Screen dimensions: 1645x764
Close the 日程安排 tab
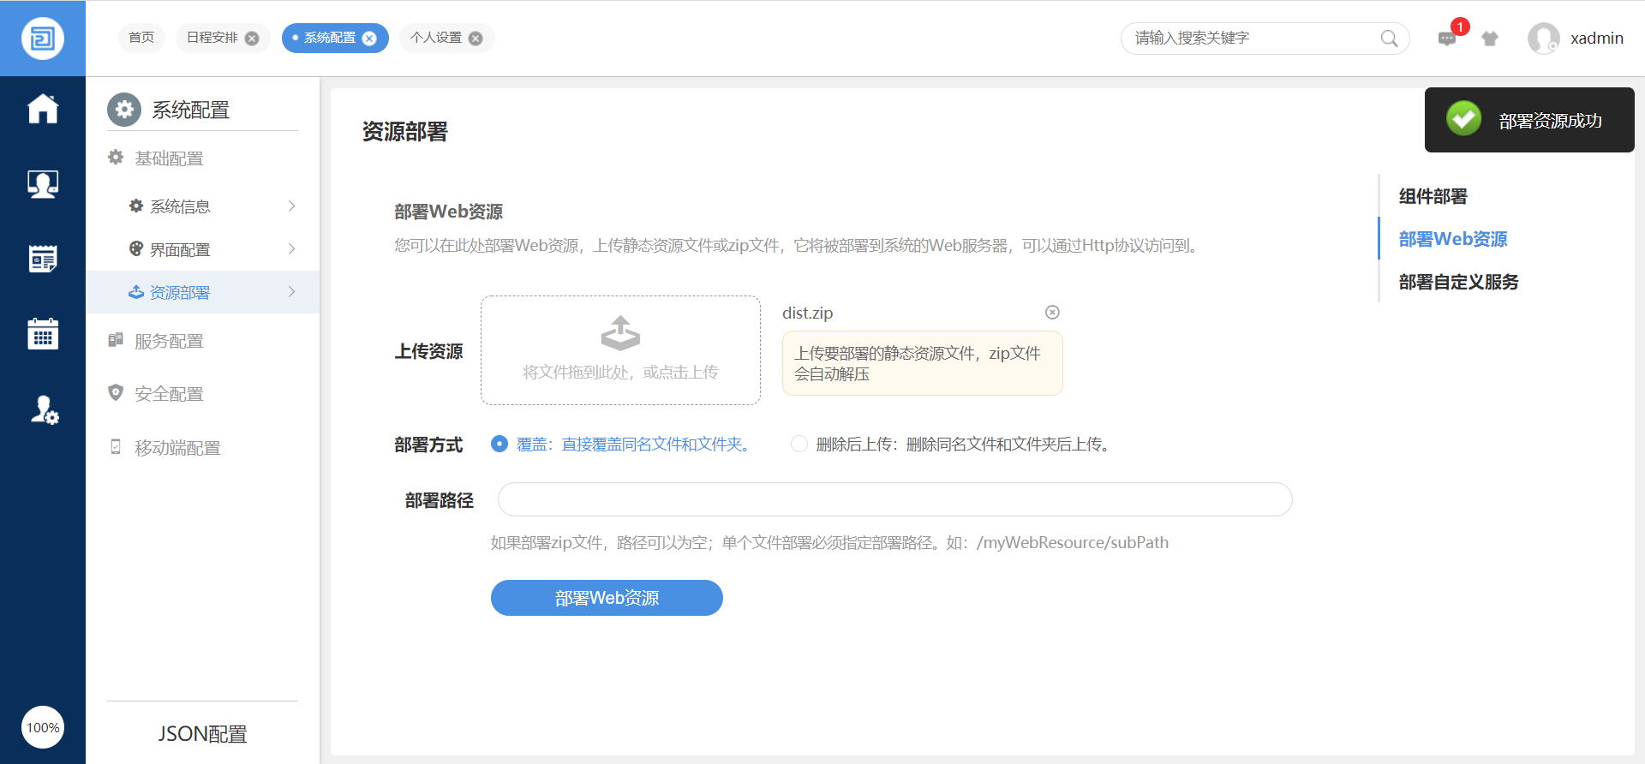252,39
